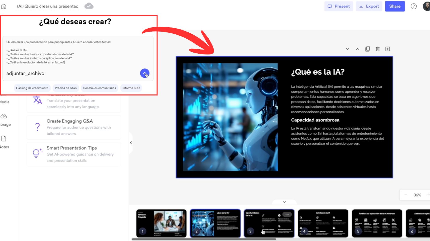The image size is (430, 241).
Task: Select the 'Precios de SaaS' suggestion chip
Action: pos(66,88)
